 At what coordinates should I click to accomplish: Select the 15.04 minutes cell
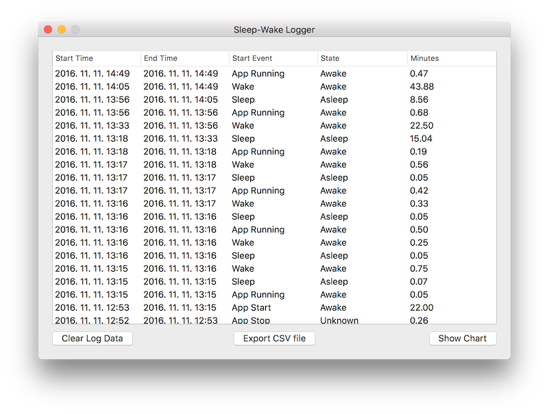pyautogui.click(x=422, y=138)
